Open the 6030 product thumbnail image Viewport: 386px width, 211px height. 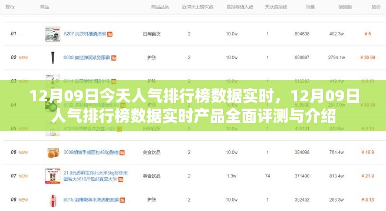[x=53, y=57]
